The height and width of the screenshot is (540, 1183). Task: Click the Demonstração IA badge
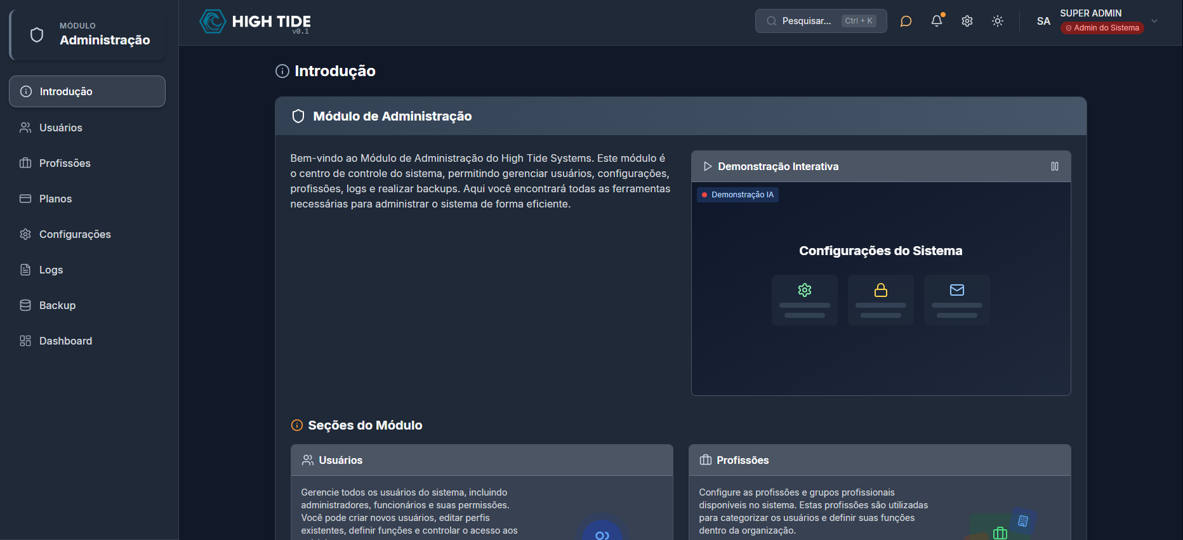click(738, 195)
